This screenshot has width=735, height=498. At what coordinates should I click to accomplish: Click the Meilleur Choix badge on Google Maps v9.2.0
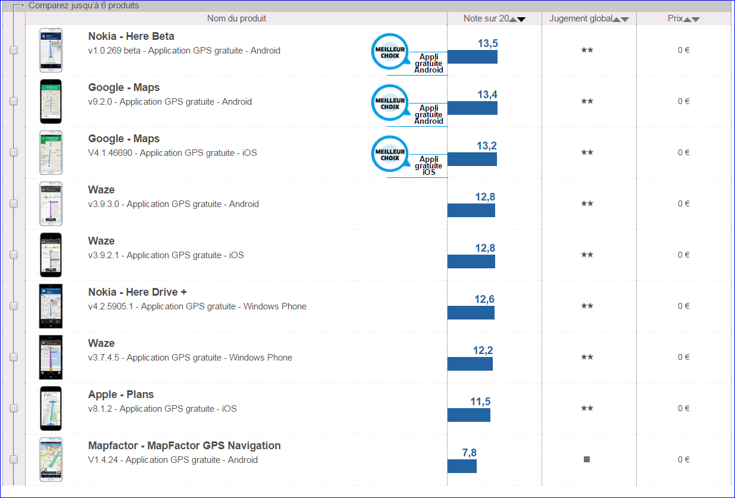[390, 103]
